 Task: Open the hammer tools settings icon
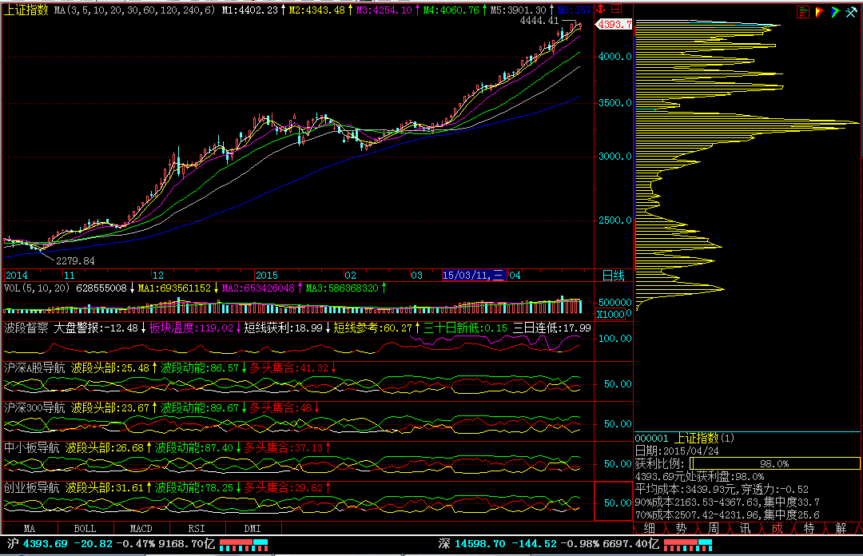click(851, 11)
